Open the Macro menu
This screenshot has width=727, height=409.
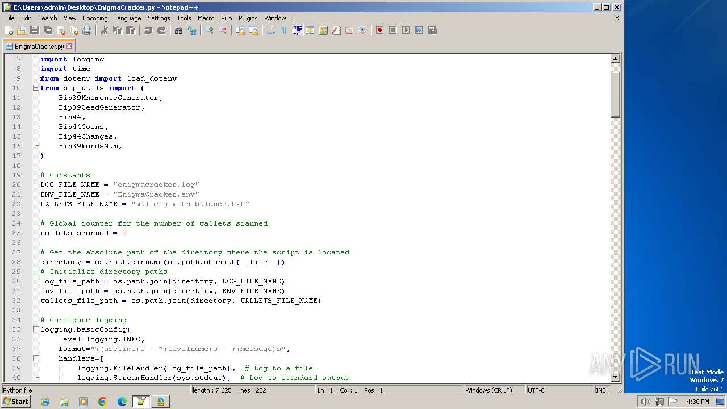(x=206, y=18)
